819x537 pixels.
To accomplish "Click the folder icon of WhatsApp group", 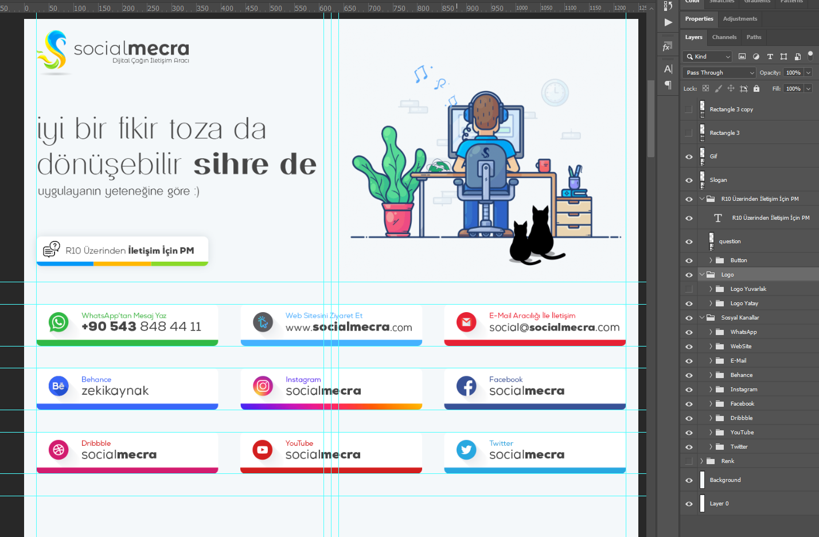I will point(720,332).
